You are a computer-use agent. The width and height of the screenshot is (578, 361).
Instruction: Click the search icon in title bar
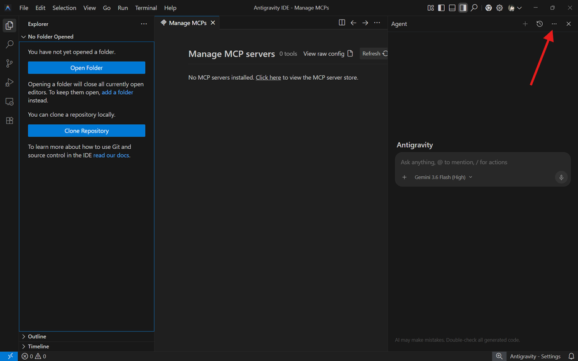[474, 8]
